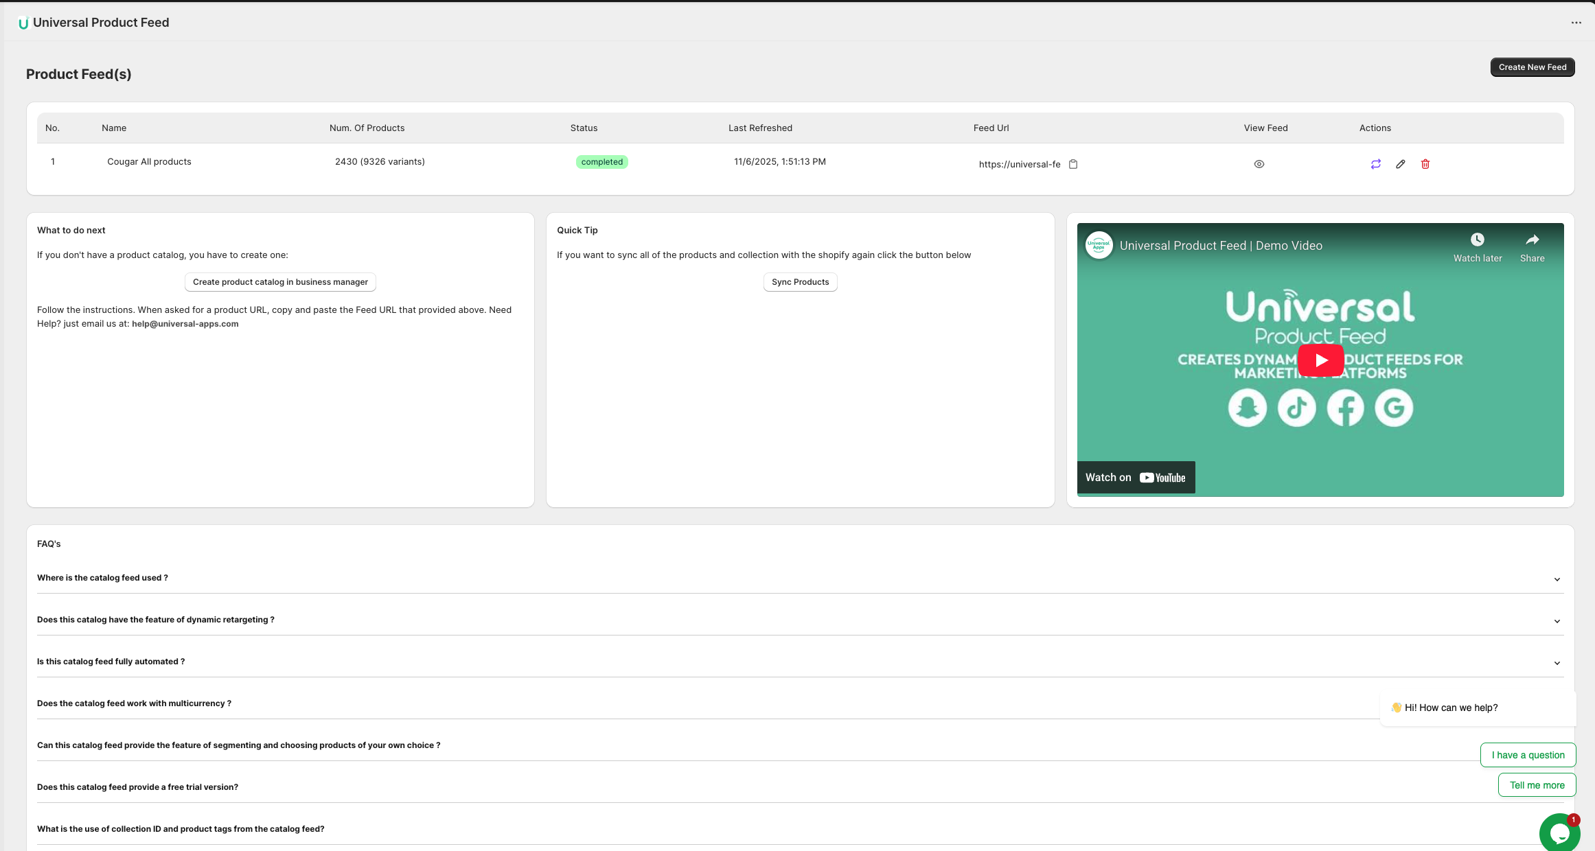This screenshot has height=851, width=1595.
Task: Add the demo video to Watch later
Action: coord(1477,240)
